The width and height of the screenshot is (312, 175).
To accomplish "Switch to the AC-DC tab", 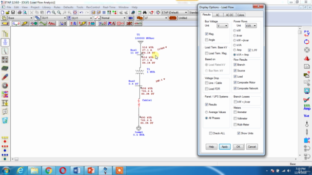I will coord(230,15).
